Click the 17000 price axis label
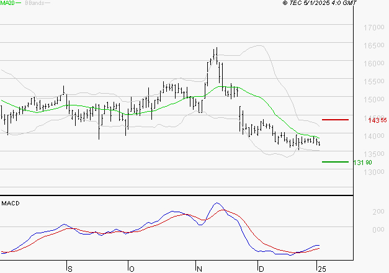This screenshot has width=389, height=273. [x=374, y=27]
